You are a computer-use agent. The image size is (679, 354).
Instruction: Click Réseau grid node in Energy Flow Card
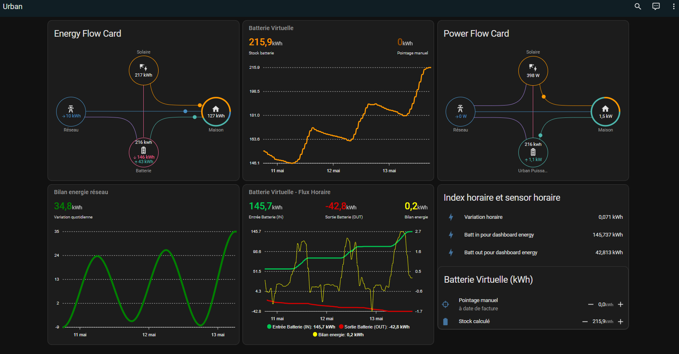71,112
